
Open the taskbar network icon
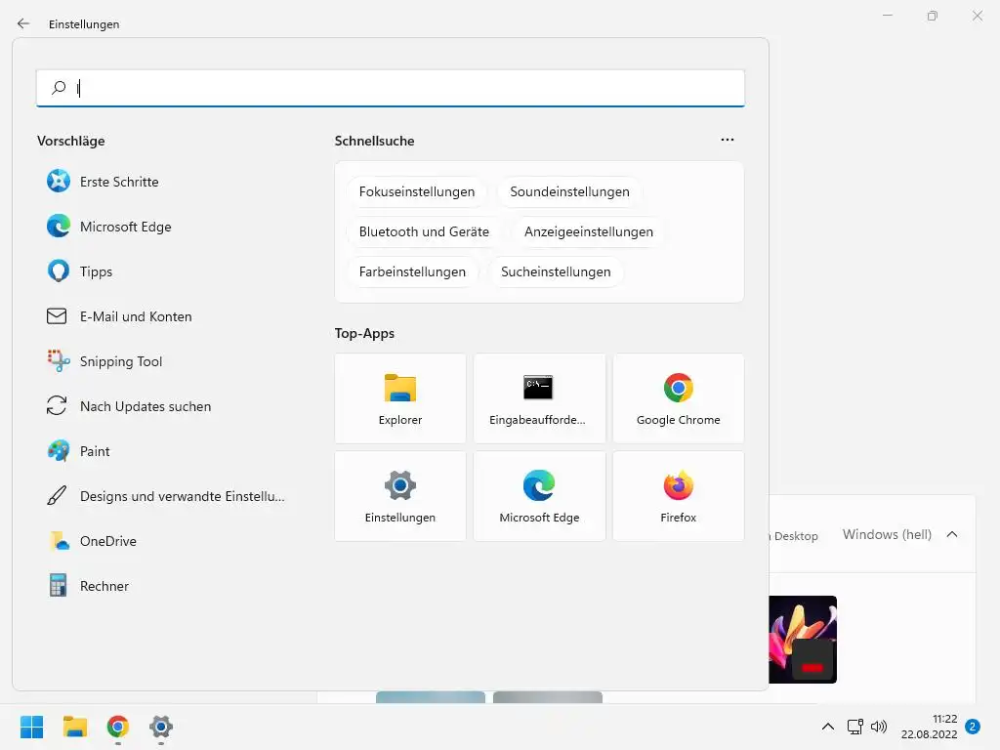tap(854, 727)
